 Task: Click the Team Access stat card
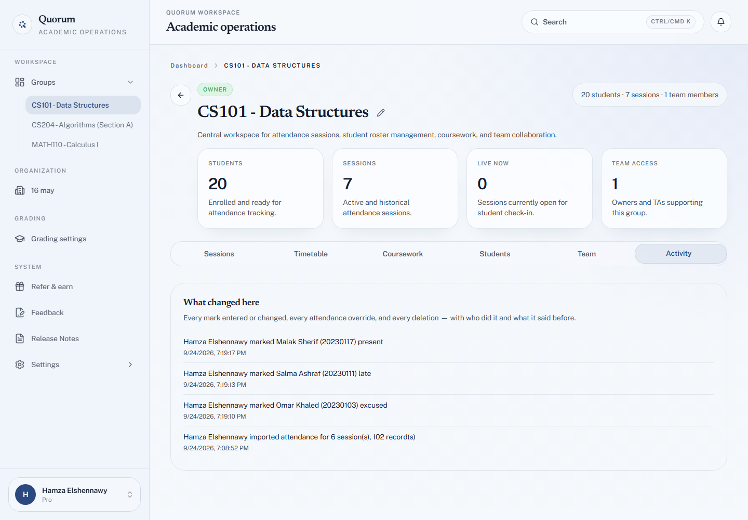tap(664, 188)
